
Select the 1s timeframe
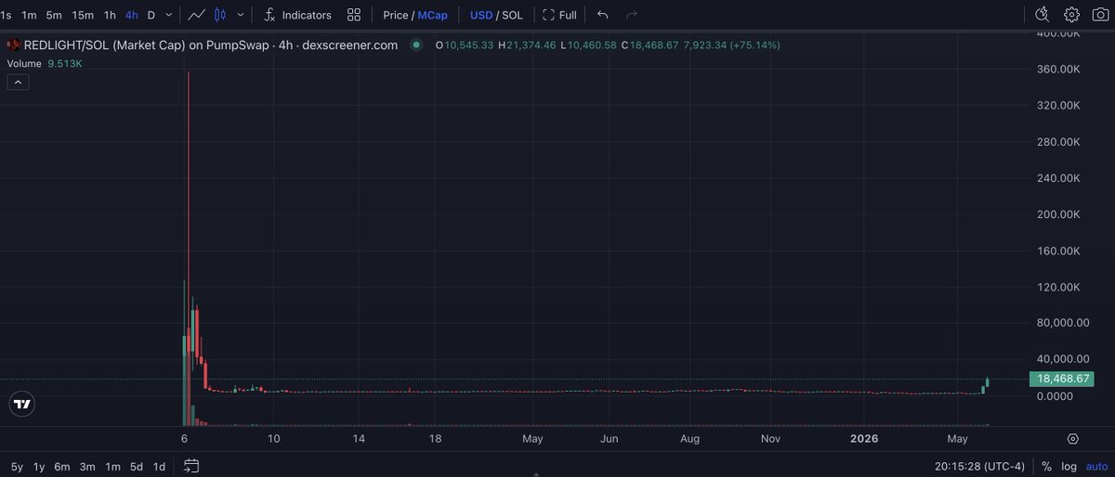(7, 15)
